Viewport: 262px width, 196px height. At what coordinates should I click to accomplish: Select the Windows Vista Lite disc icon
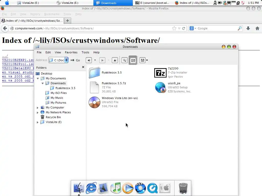(x=94, y=102)
